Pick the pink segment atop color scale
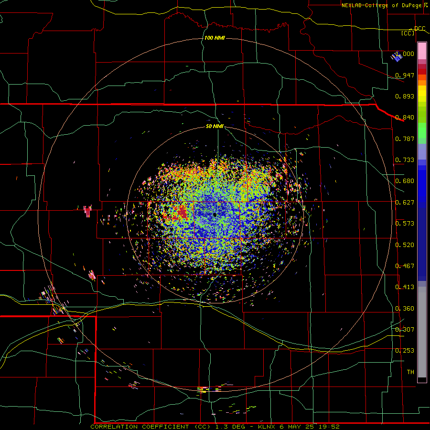Image resolution: width=430 pixels, height=430 pixels. (422, 51)
